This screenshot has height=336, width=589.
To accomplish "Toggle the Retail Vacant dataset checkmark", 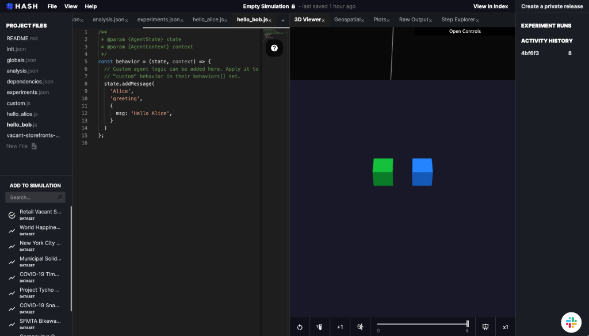I will (x=12, y=215).
